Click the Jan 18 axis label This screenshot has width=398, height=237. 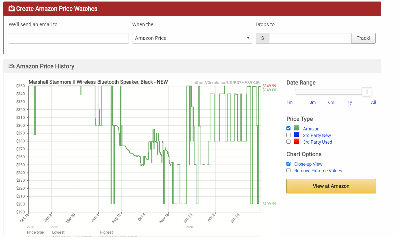click(188, 218)
